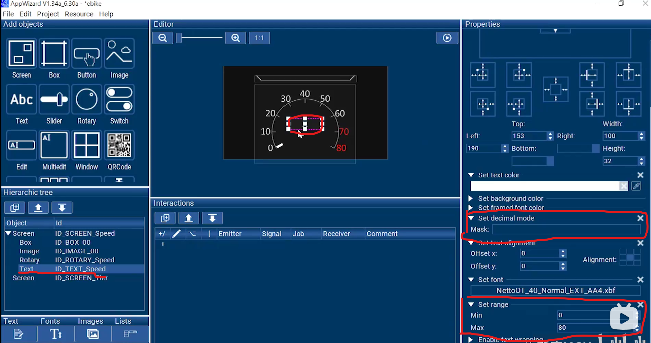Open the Project menu
Image resolution: width=651 pixels, height=343 pixels.
48,14
